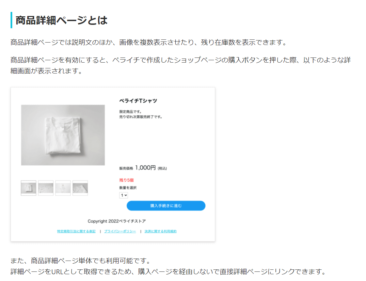Click the 商品詳細ページとは page heading
This screenshot has width=366, height=281.
coord(60,20)
